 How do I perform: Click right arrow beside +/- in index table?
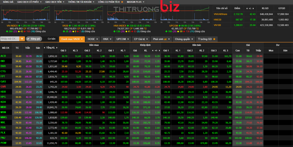pos(253,8)
